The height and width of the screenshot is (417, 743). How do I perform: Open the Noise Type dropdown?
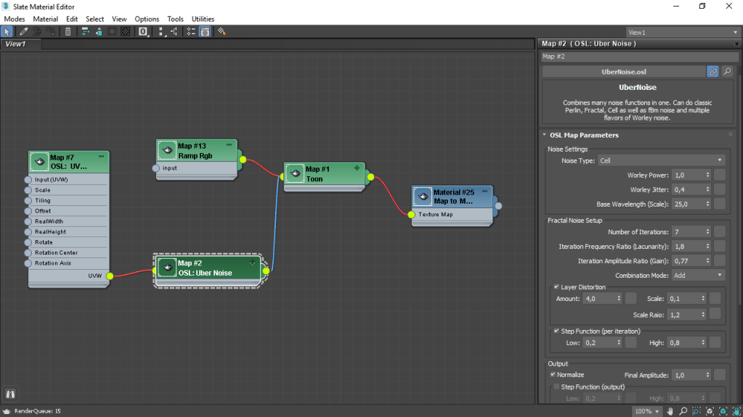tap(661, 160)
